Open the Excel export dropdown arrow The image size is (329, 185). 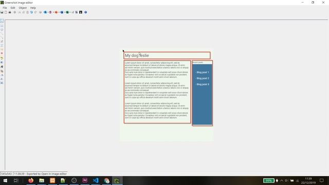click(x=70, y=12)
